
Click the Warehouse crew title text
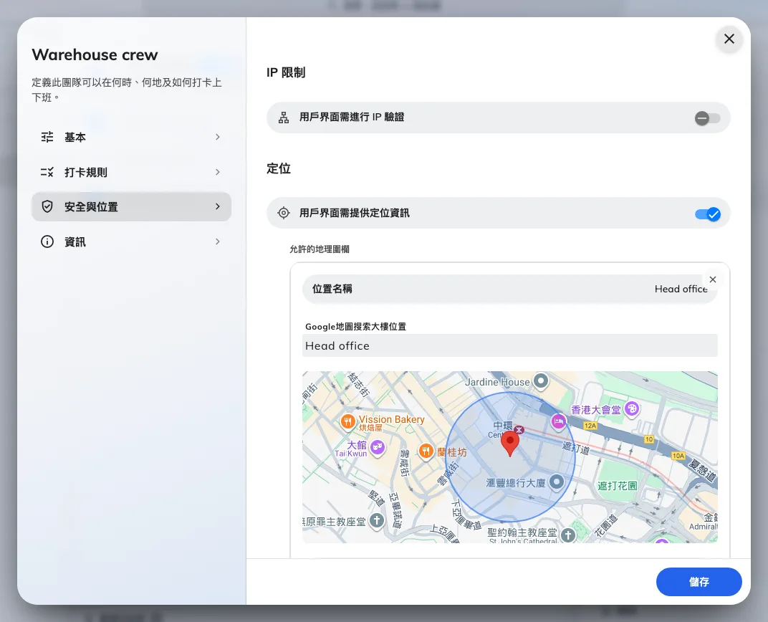(95, 55)
